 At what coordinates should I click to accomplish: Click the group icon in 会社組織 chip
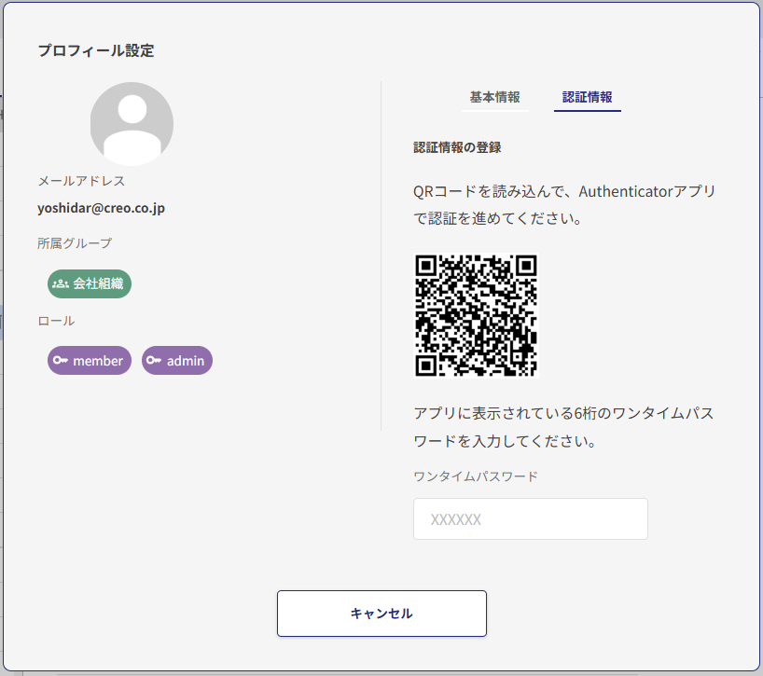coord(61,283)
